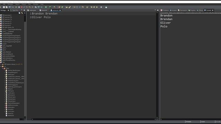
Task: Click line 1 text 'Brandon Brendan' in editor
Action: (x=45, y=14)
